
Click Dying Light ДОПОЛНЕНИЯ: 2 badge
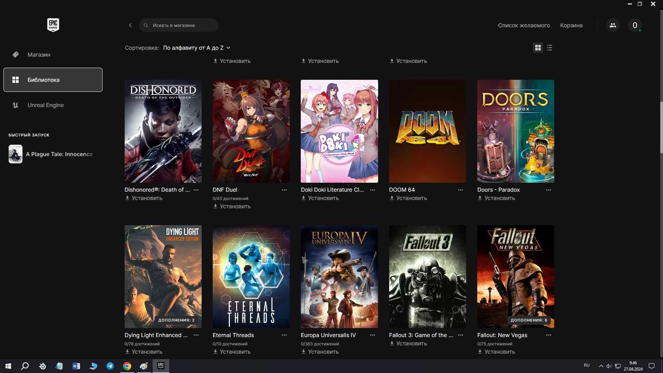pyautogui.click(x=176, y=320)
